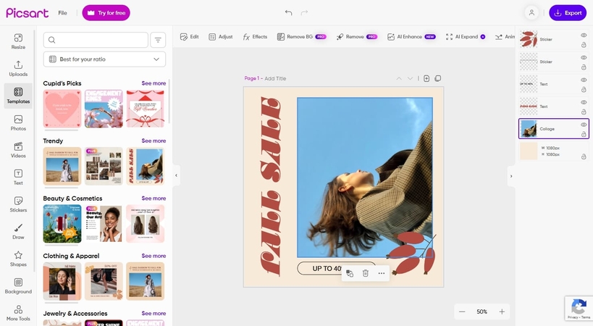Click the undo arrow
Viewport: 593px width, 326px height.
click(x=289, y=13)
